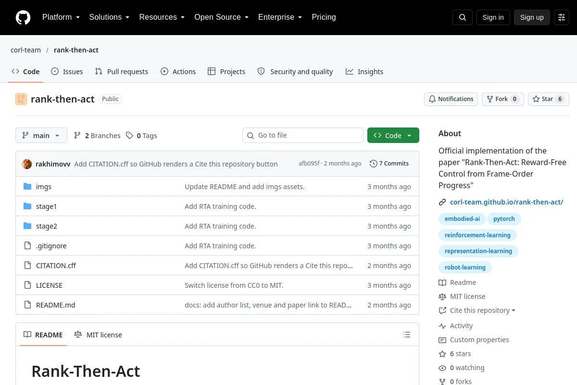Image resolution: width=577 pixels, height=385 pixels.
Task: Click the link chain icon beside the website URL
Action: (442, 202)
